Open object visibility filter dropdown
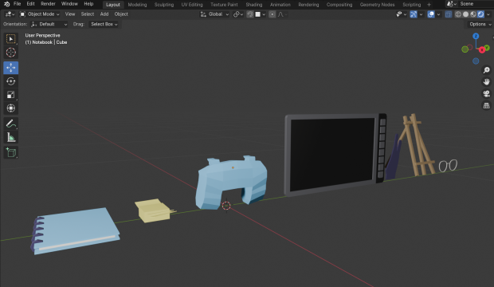Screen dimensions: 494x287 coord(401,14)
